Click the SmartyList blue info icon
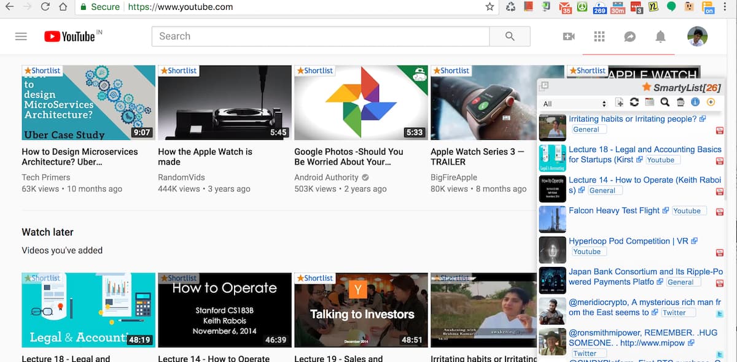Viewport: 737px width, 362px height. [x=695, y=102]
